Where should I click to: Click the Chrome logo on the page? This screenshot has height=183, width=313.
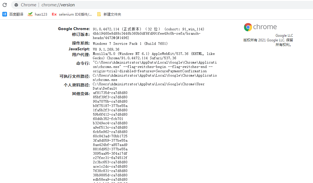pyautogui.click(x=260, y=27)
